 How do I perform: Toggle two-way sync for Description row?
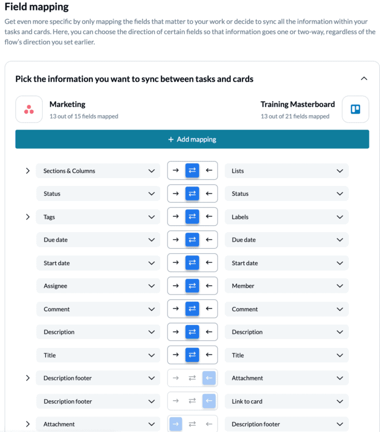[192, 332]
